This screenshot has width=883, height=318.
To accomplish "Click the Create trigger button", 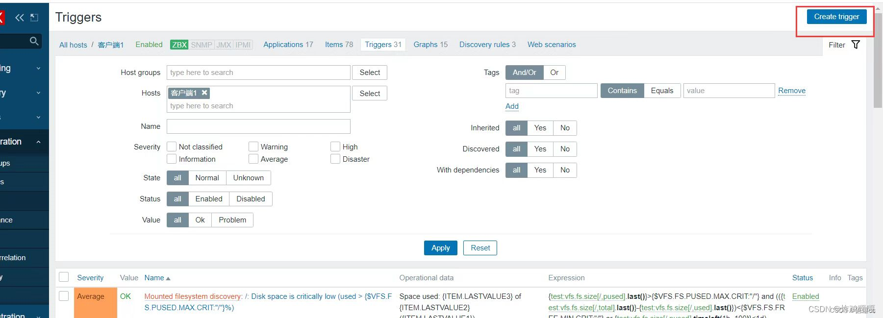I will click(x=836, y=17).
